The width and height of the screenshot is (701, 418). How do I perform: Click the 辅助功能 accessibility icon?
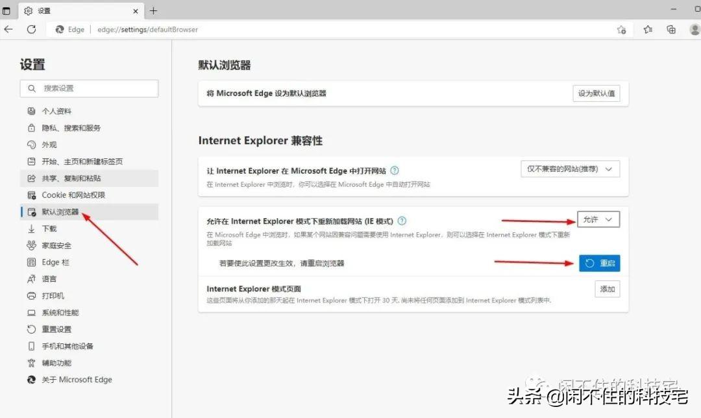tap(31, 363)
